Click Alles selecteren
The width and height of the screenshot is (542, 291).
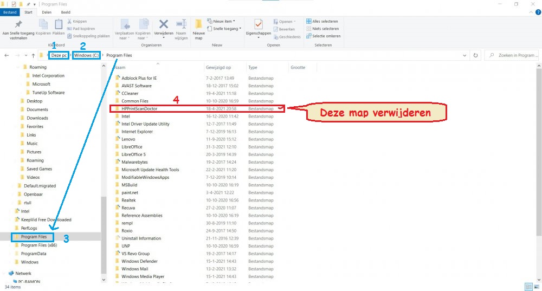(x=322, y=21)
